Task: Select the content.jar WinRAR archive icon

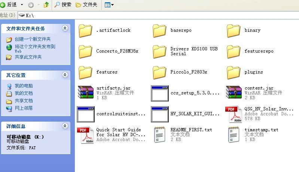Action: pos(234,93)
